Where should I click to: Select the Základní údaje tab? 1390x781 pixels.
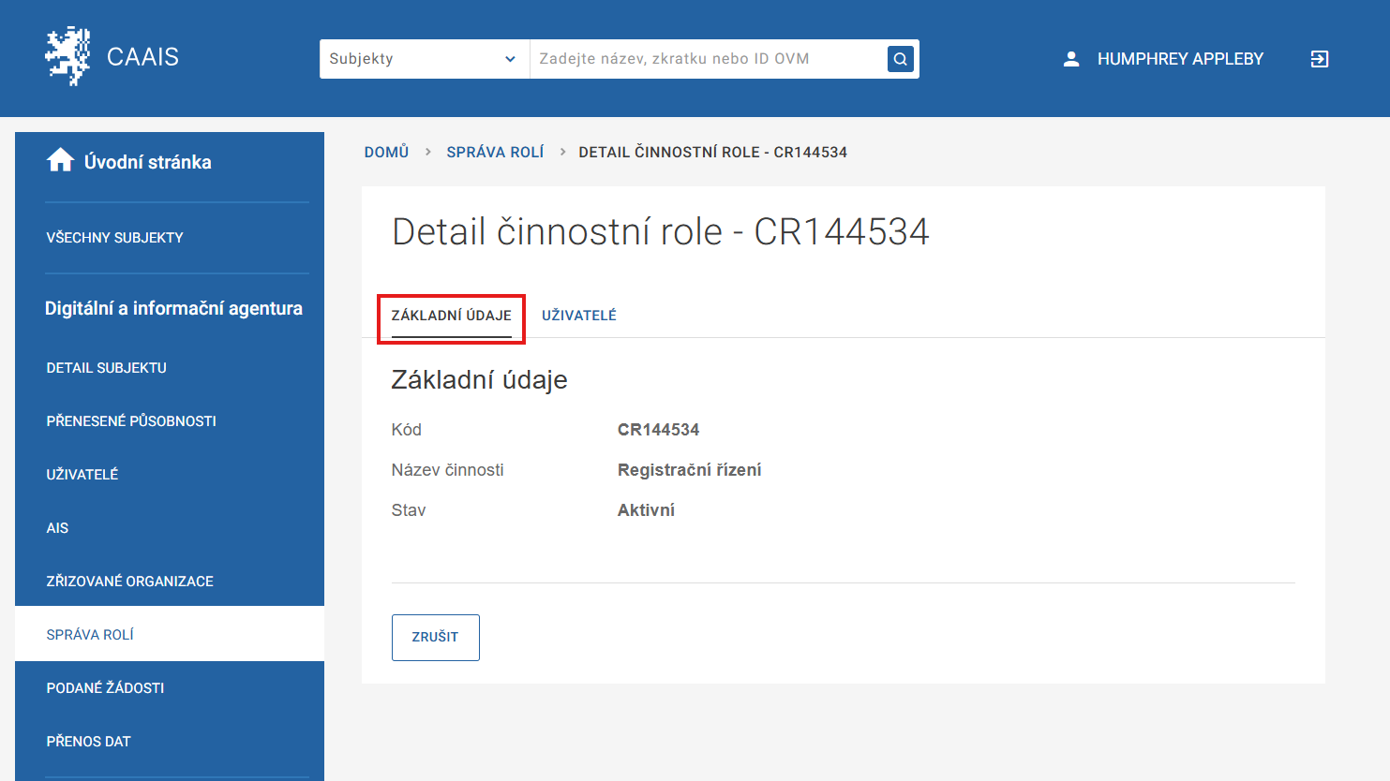coord(451,316)
